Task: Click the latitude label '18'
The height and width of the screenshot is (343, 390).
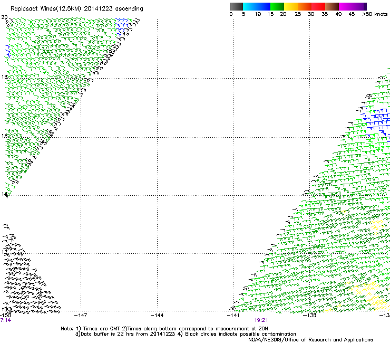Action: (4, 77)
